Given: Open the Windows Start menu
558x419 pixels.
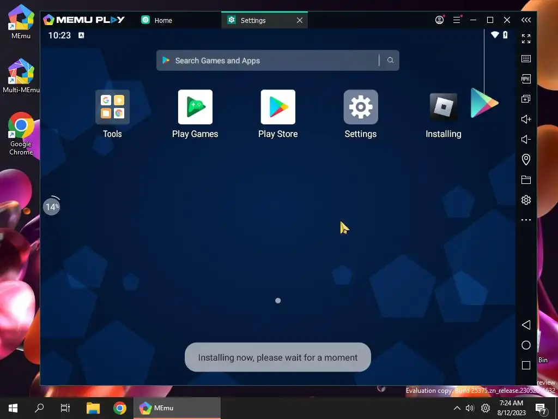Looking at the screenshot, I should pyautogui.click(x=13, y=408).
